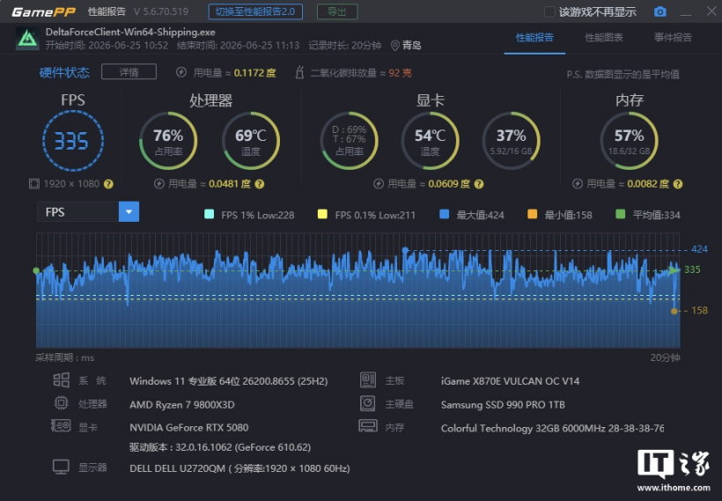Click the AMD Ryzen 7 9800X3D text
The image size is (722, 501).
(182, 405)
